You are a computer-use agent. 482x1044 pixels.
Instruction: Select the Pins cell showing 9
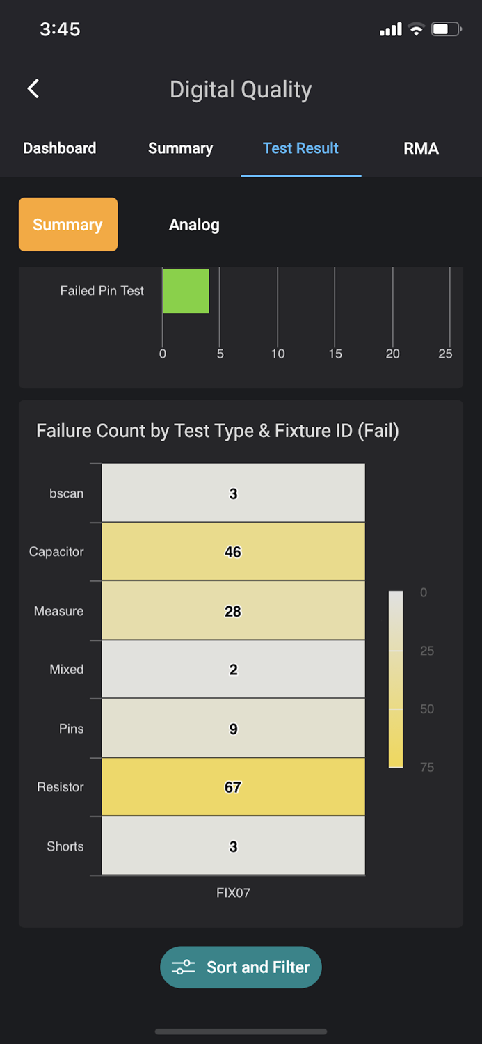point(233,729)
